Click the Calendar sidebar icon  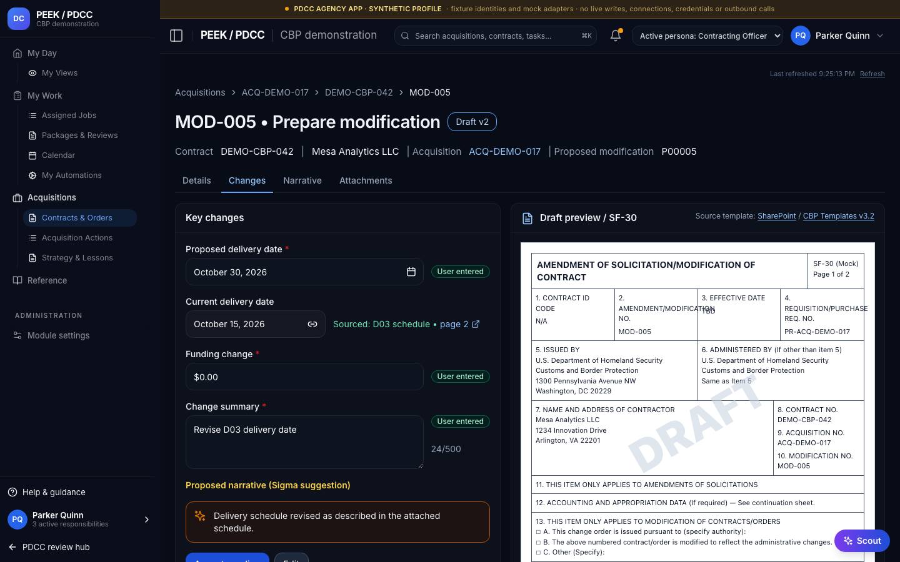pos(32,155)
